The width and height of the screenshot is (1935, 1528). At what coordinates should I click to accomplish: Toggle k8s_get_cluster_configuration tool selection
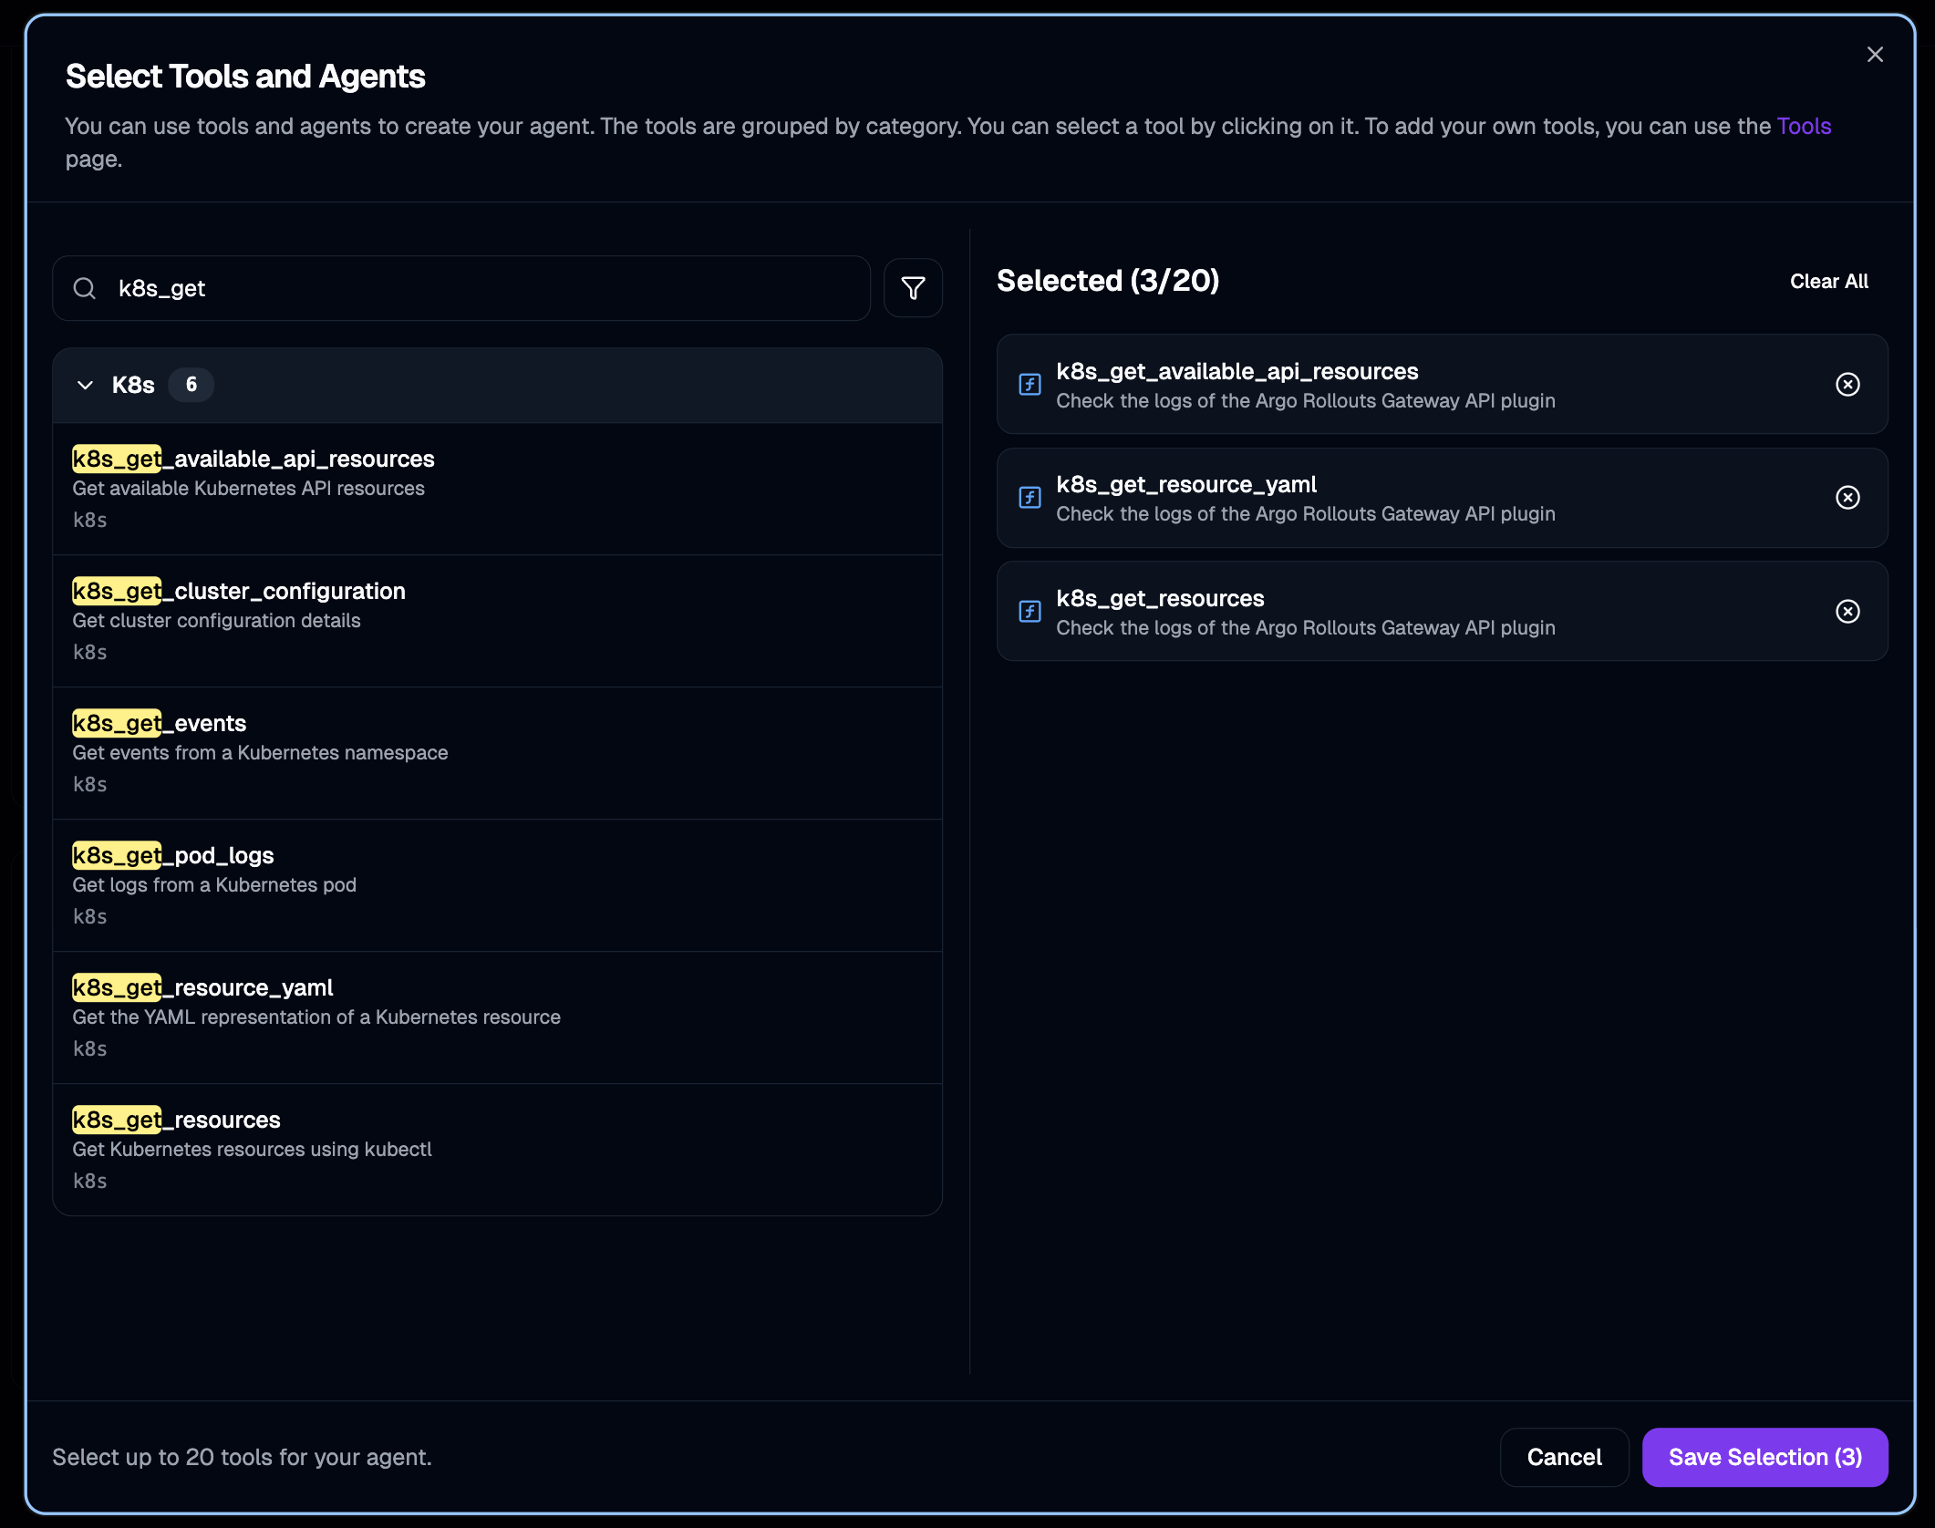[497, 620]
